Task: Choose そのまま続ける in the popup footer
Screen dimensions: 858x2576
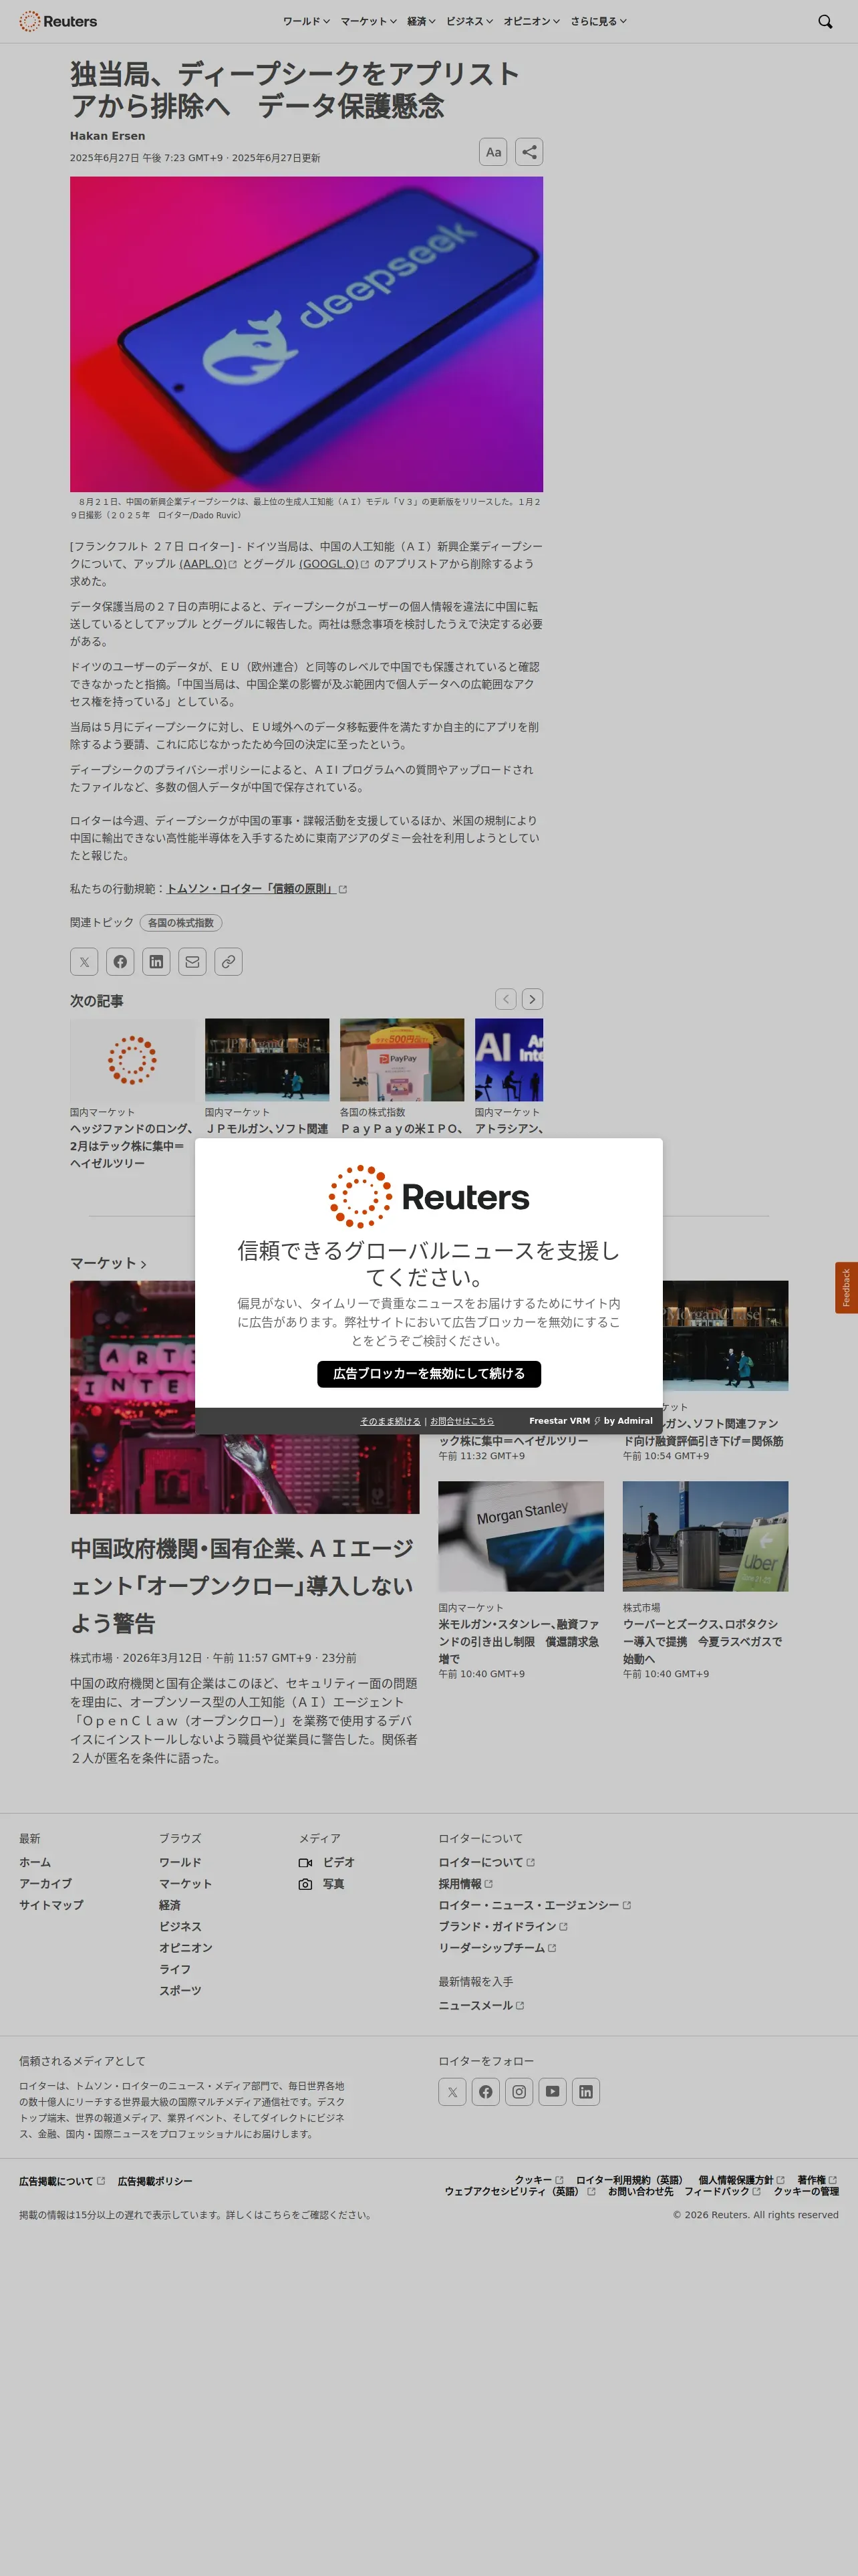Action: click(390, 1421)
